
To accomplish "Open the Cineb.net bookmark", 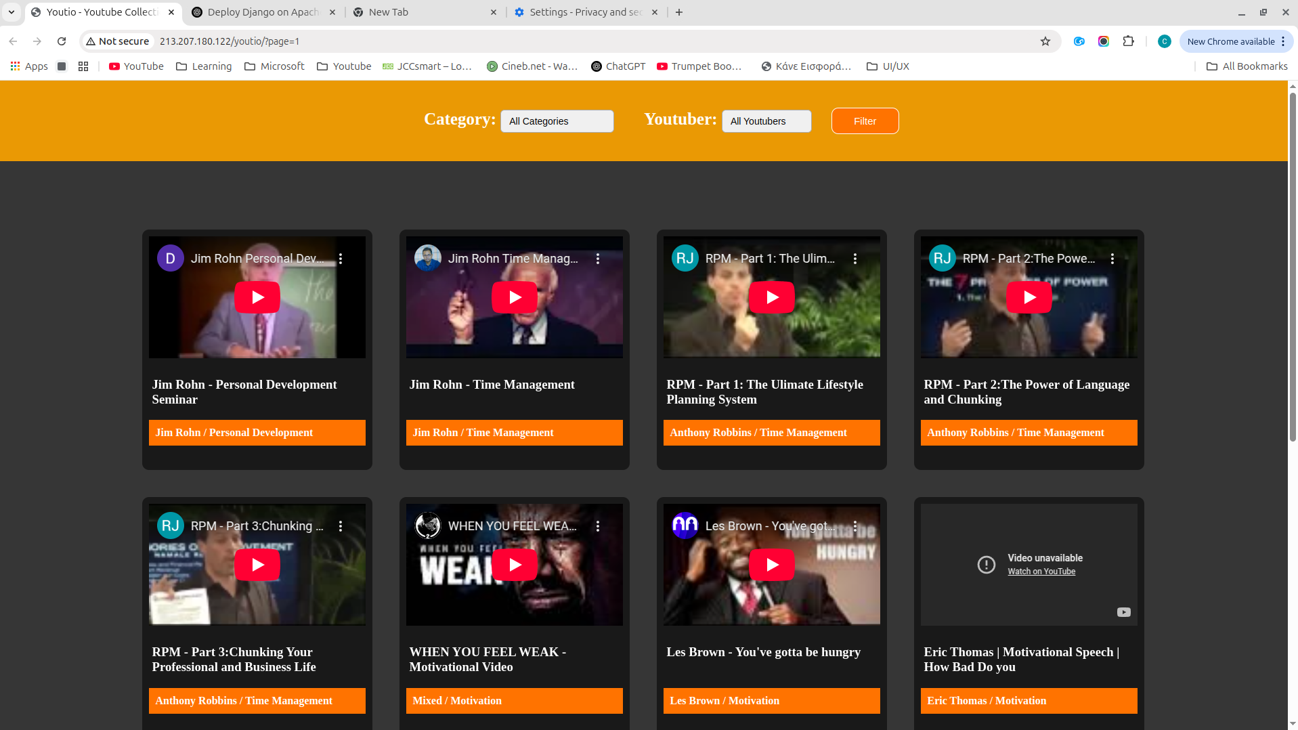I will [x=532, y=66].
